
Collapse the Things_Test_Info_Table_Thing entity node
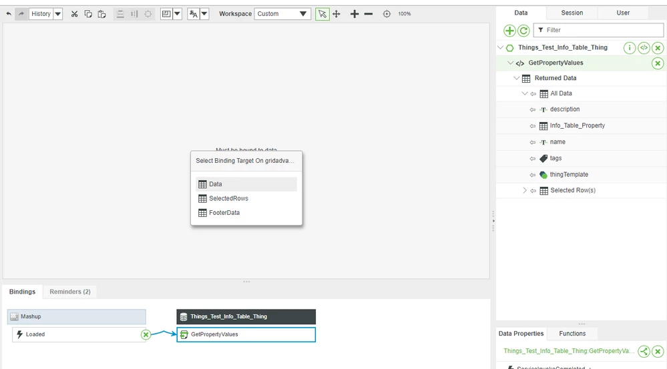(501, 47)
